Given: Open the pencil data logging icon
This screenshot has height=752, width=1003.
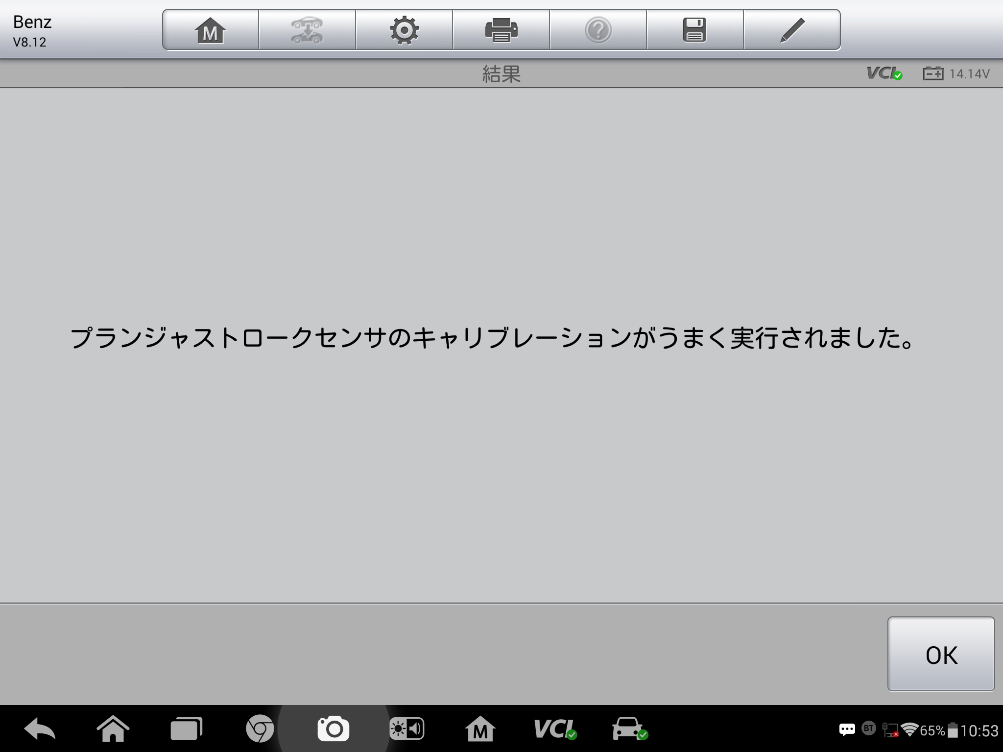Looking at the screenshot, I should click(x=792, y=30).
